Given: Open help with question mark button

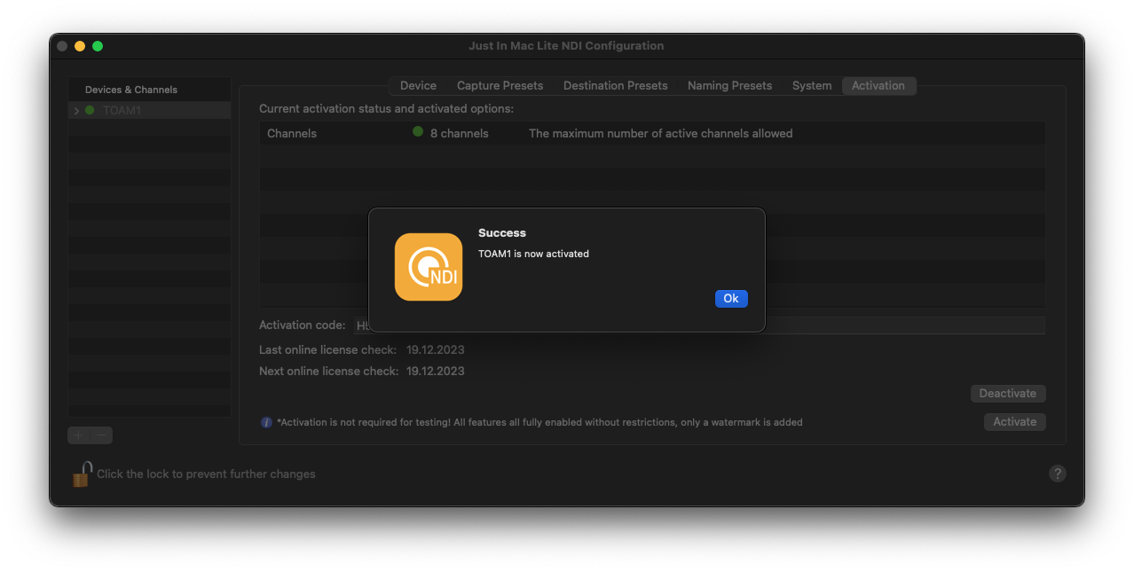Looking at the screenshot, I should pos(1057,474).
